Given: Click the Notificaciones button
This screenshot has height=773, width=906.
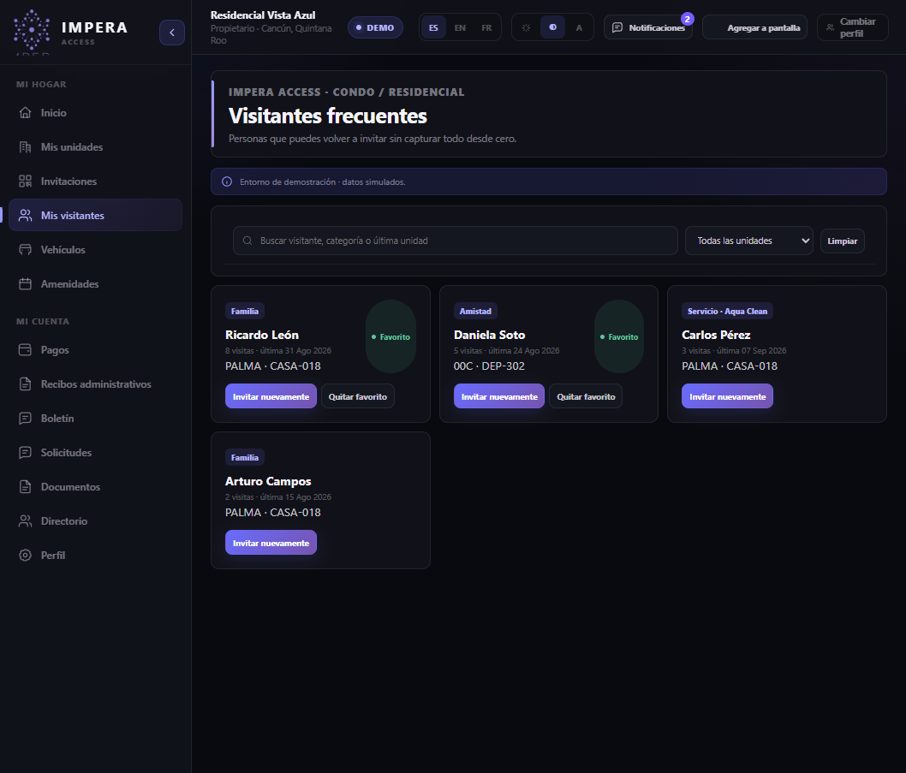Looking at the screenshot, I should pos(647,27).
